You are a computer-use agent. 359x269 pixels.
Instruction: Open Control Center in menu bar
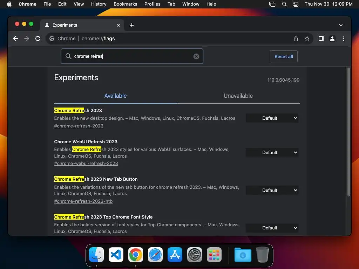click(296, 4)
